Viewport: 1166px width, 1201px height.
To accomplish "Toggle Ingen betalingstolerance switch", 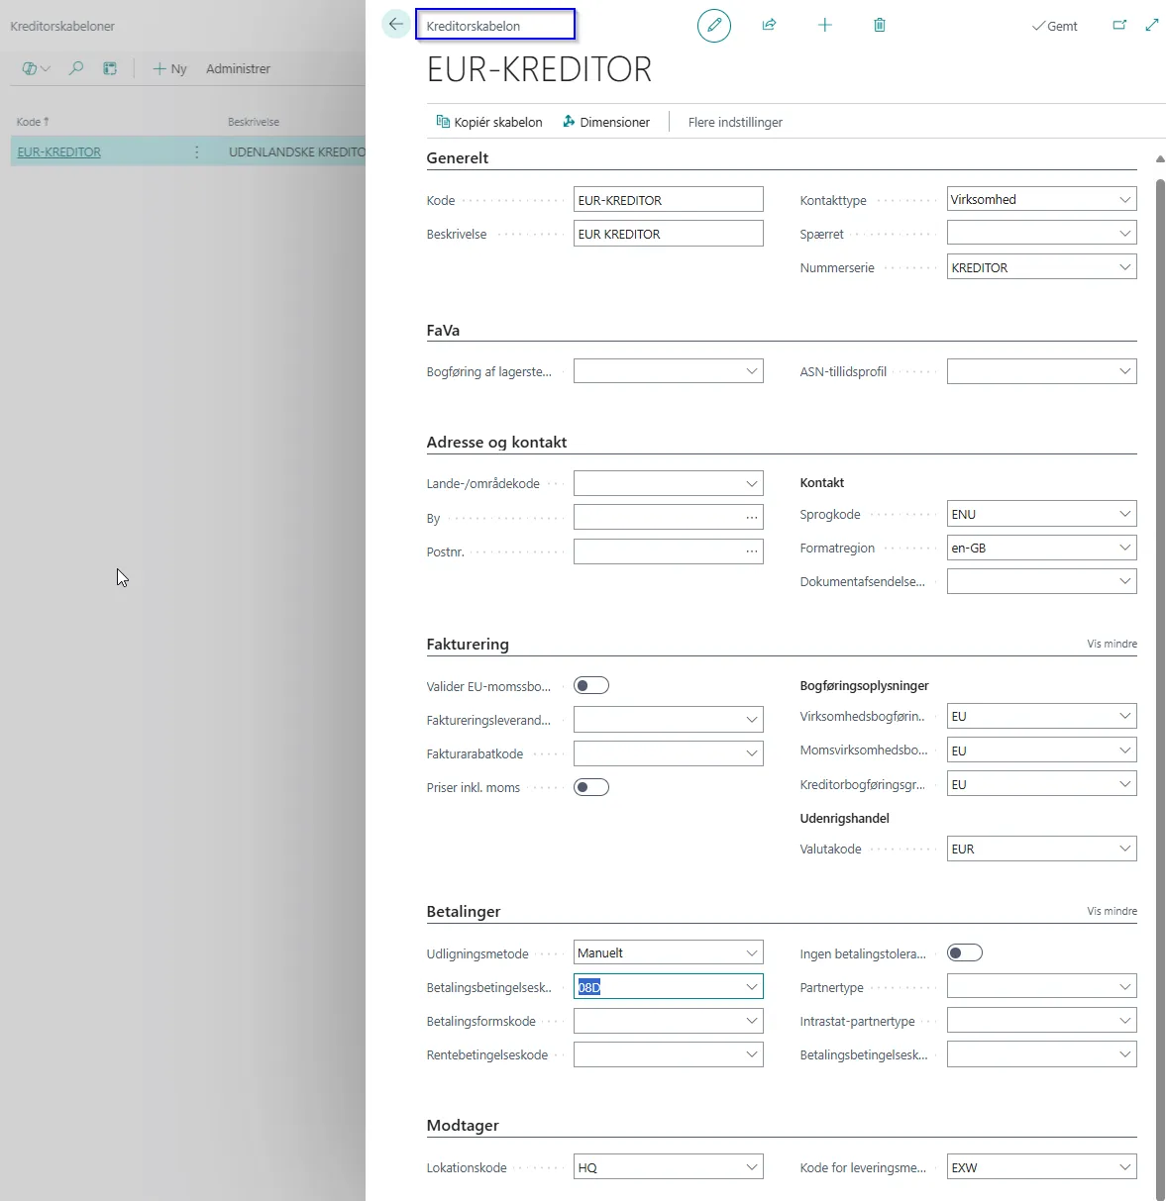I will click(x=964, y=953).
